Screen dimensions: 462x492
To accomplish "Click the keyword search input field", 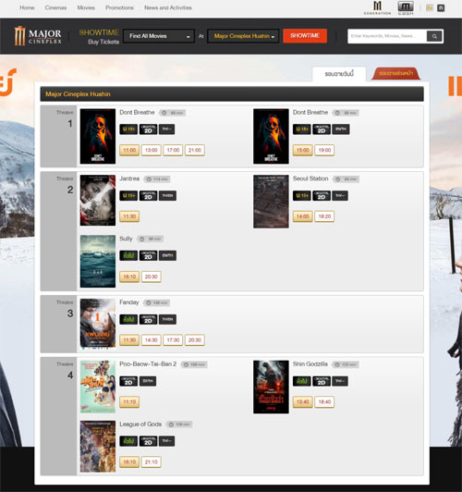I will (387, 36).
